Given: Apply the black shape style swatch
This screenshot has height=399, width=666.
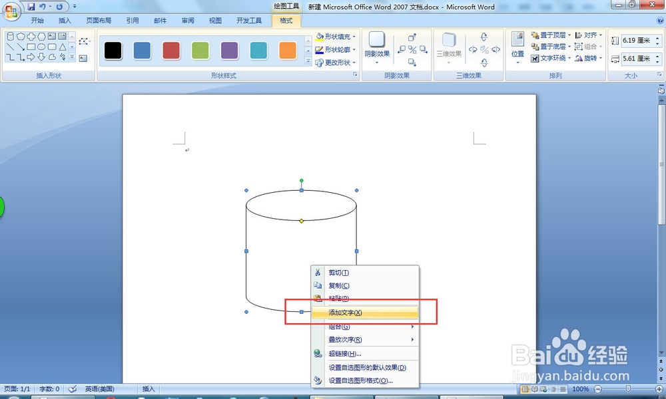Looking at the screenshot, I should tap(113, 51).
